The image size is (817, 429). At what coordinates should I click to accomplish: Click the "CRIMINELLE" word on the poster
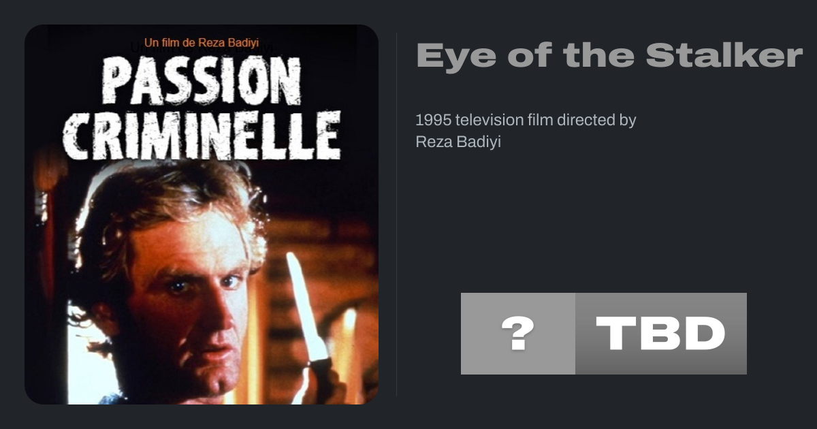click(202, 135)
